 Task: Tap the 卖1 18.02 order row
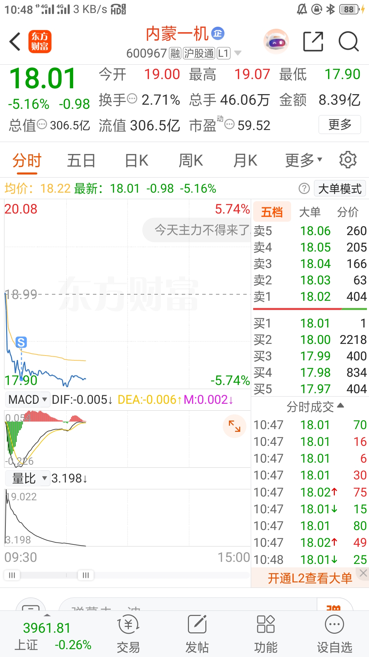(310, 296)
